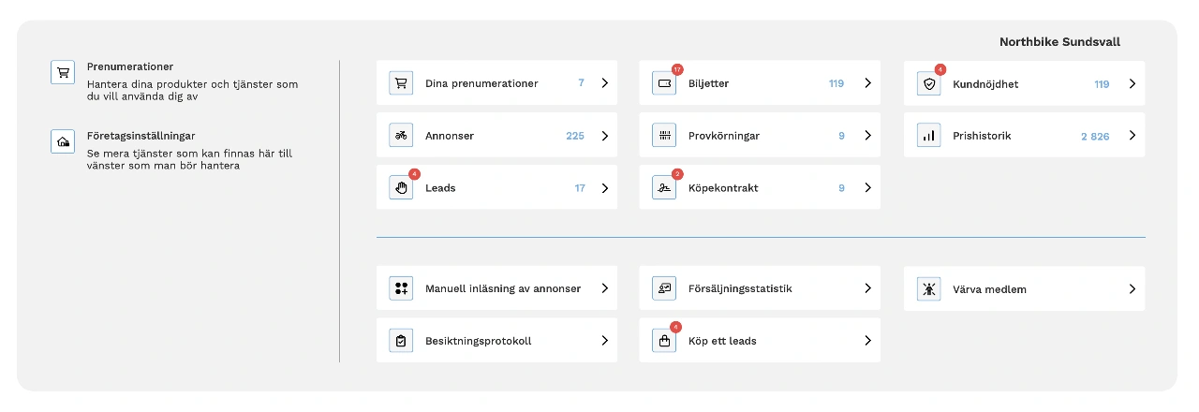Click the motorcycle icon for Annonser
Viewport: 1199px width, 412px height.
point(401,136)
